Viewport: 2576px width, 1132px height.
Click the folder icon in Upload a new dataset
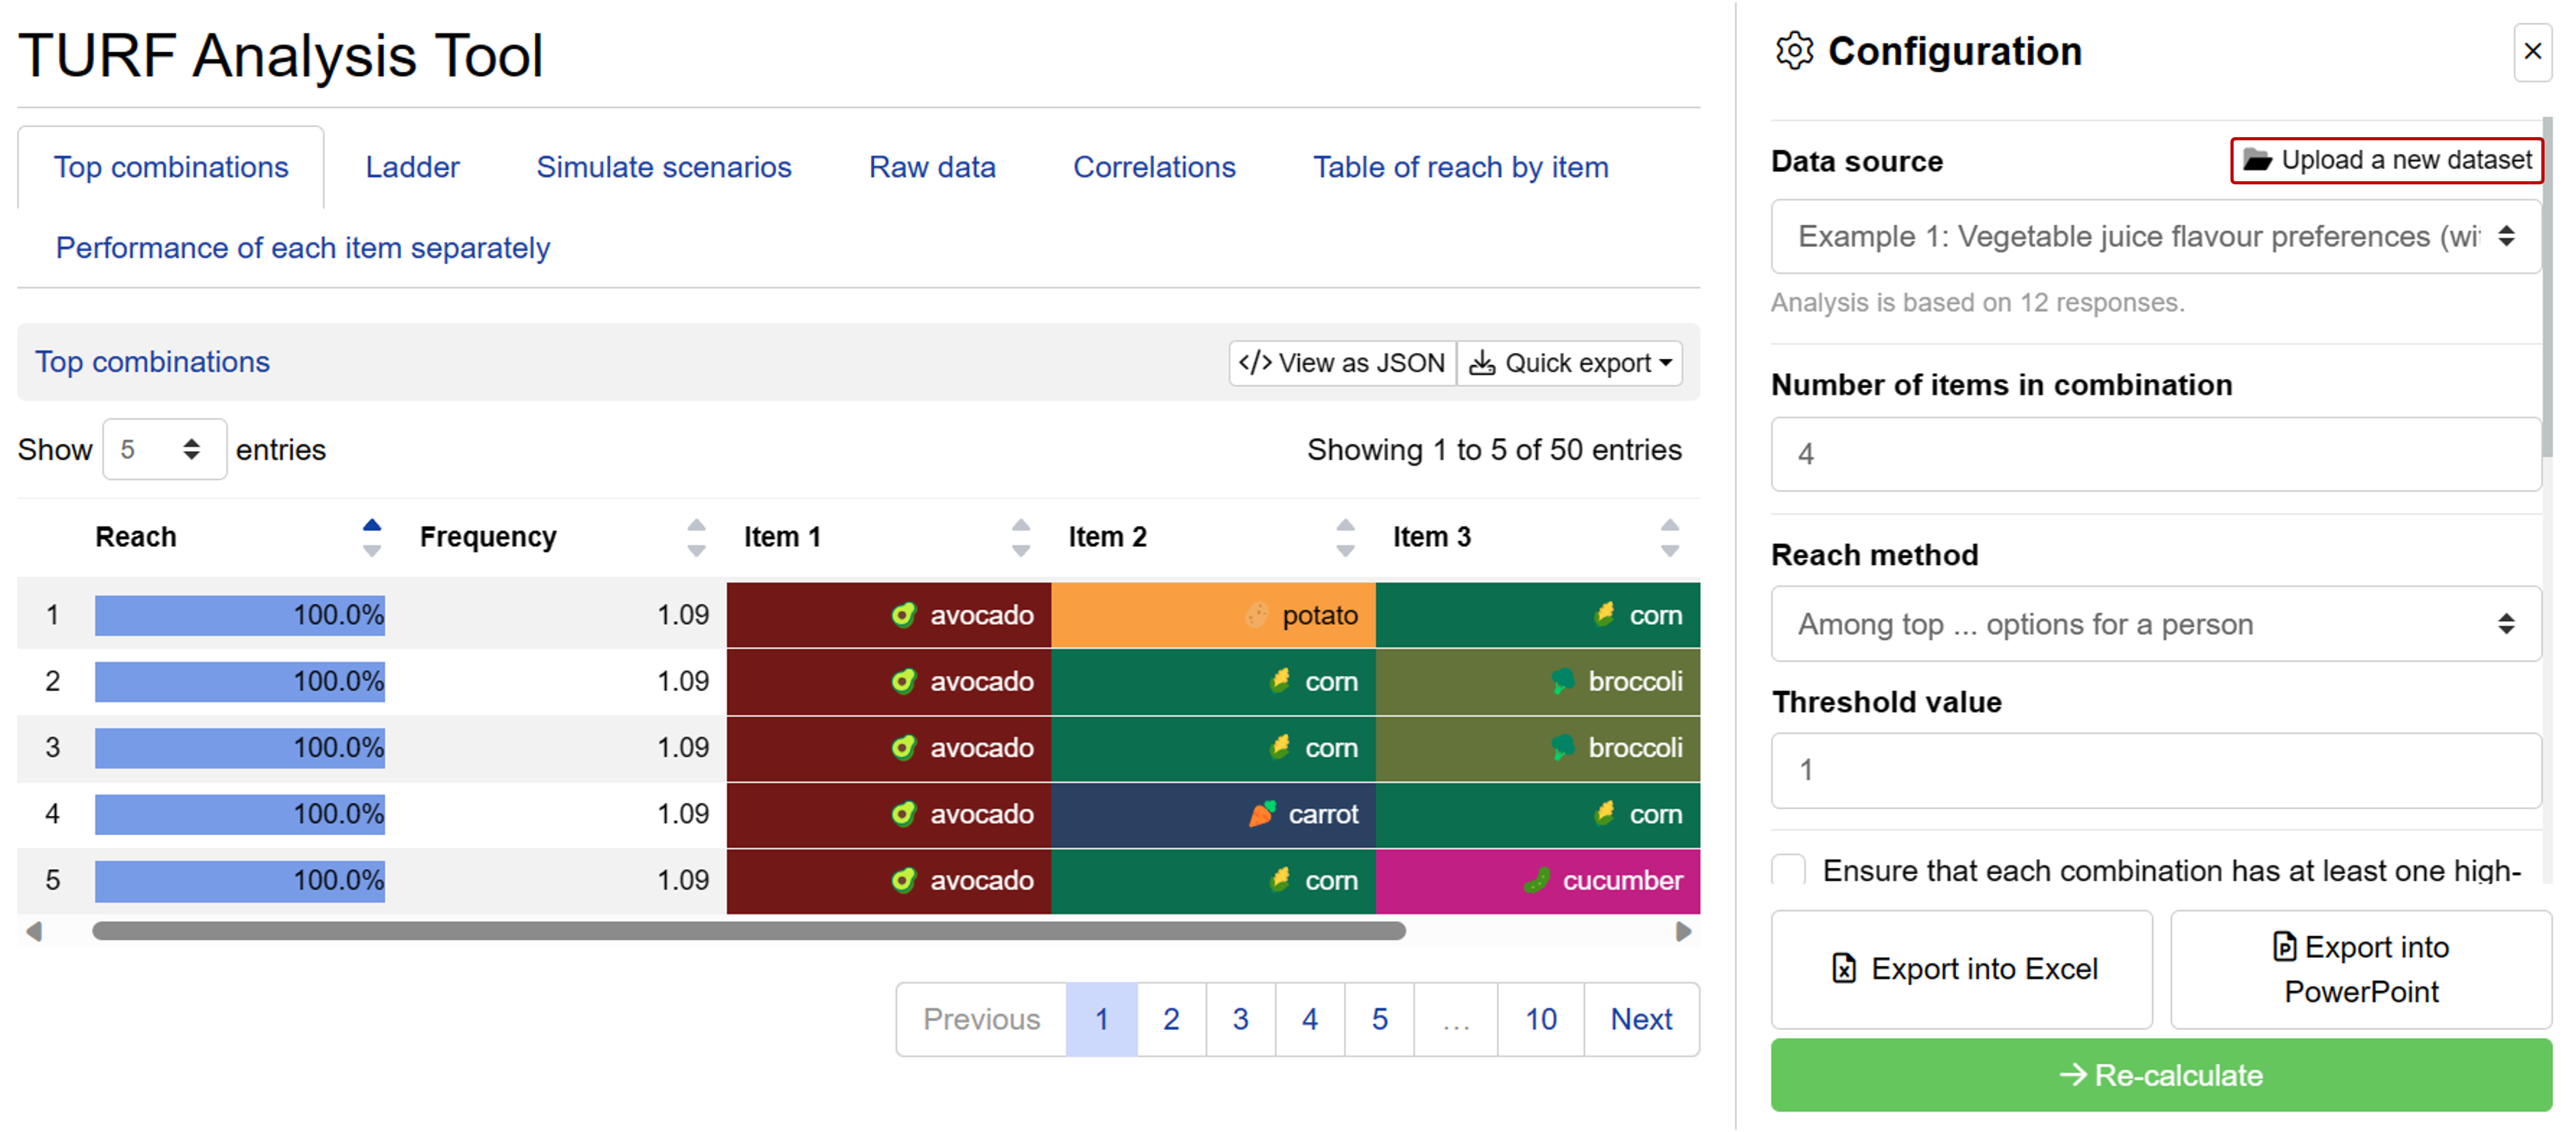[x=2257, y=160]
